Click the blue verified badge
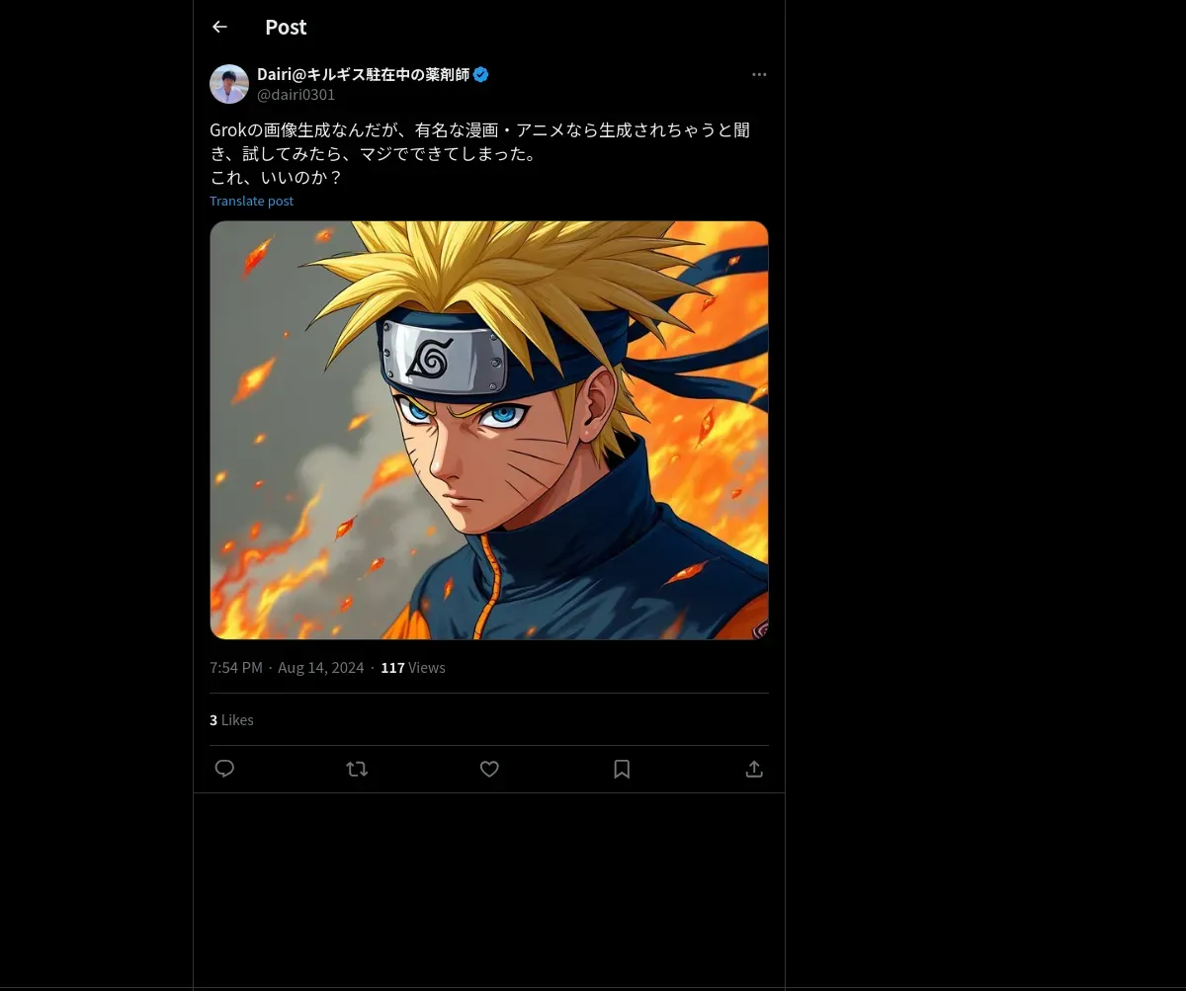The height and width of the screenshot is (991, 1186). [x=481, y=75]
